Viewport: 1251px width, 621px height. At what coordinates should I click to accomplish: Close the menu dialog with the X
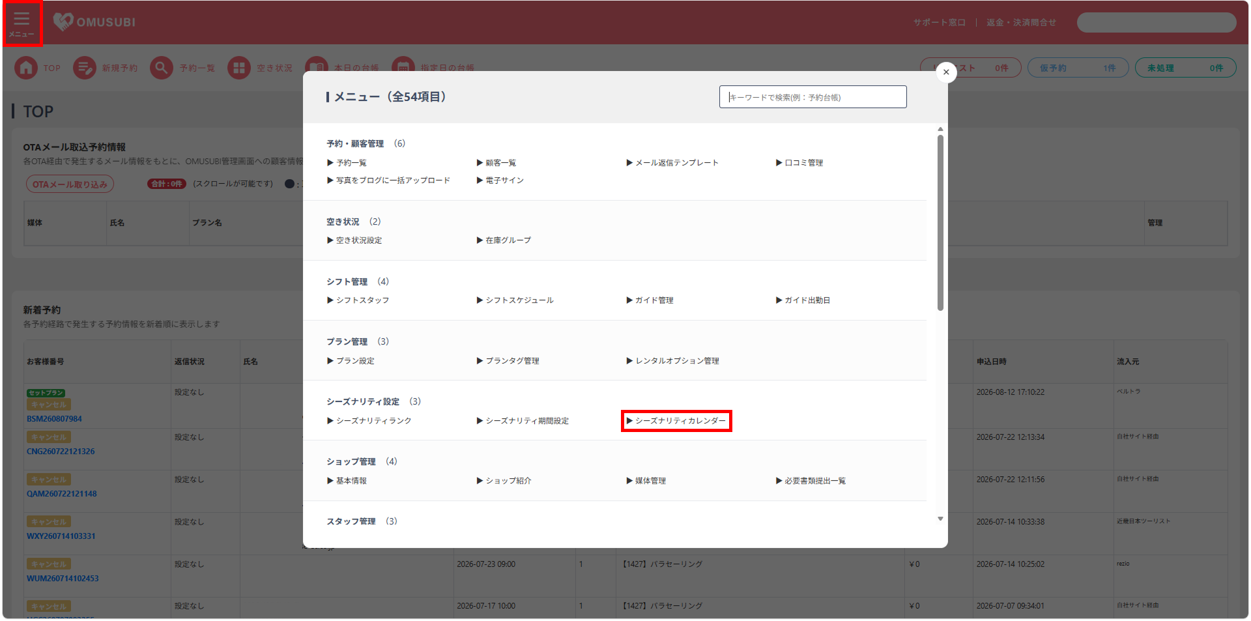point(946,72)
